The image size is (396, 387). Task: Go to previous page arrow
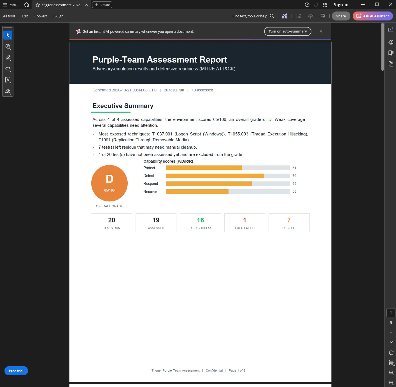coord(391,333)
